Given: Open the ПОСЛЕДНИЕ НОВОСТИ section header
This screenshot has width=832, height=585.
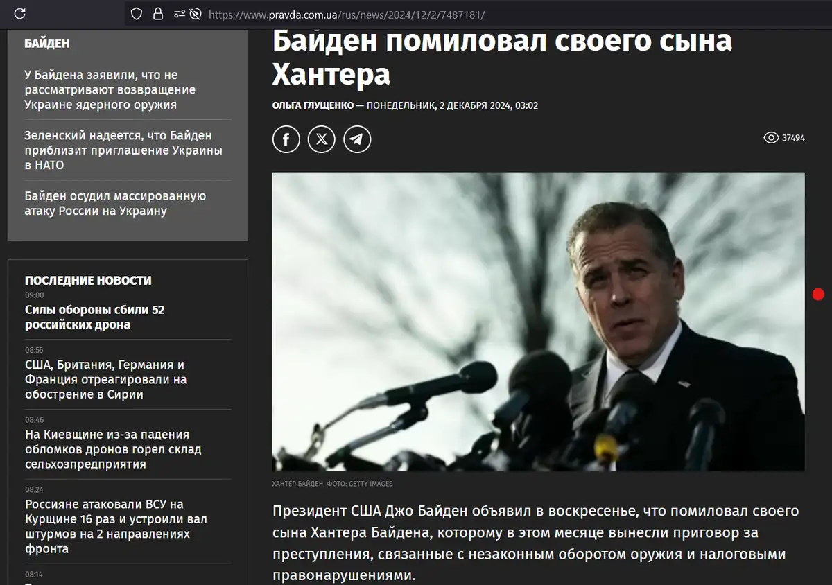Looking at the screenshot, I should coord(88,280).
